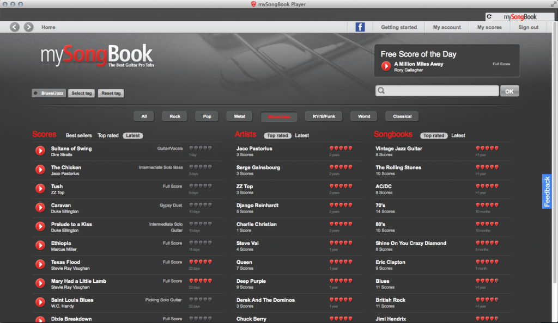Open artist Django Reinhardt
The height and width of the screenshot is (323, 558).
click(257, 205)
